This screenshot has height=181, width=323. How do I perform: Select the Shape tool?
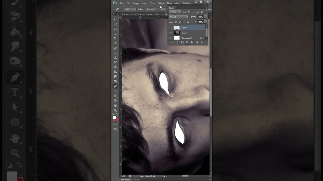pyautogui.click(x=115, y=101)
